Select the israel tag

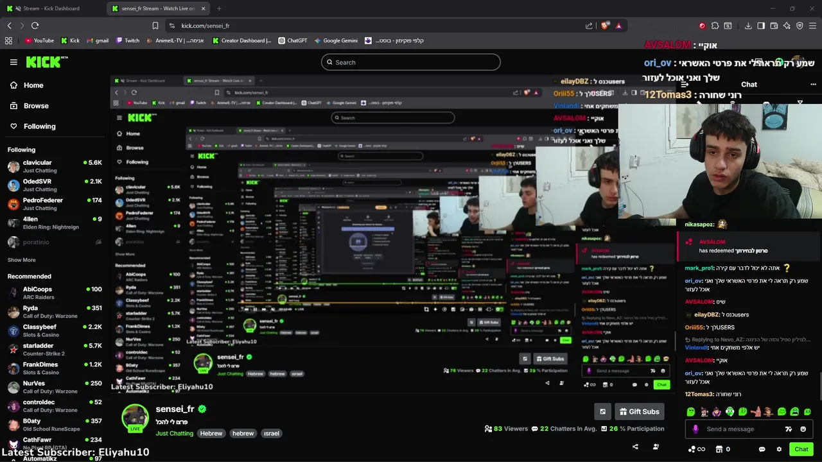click(272, 433)
